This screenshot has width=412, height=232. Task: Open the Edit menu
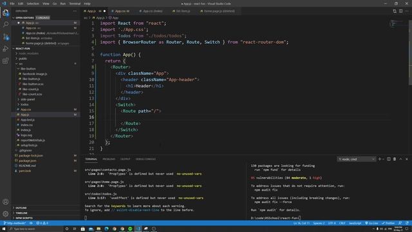[21, 4]
